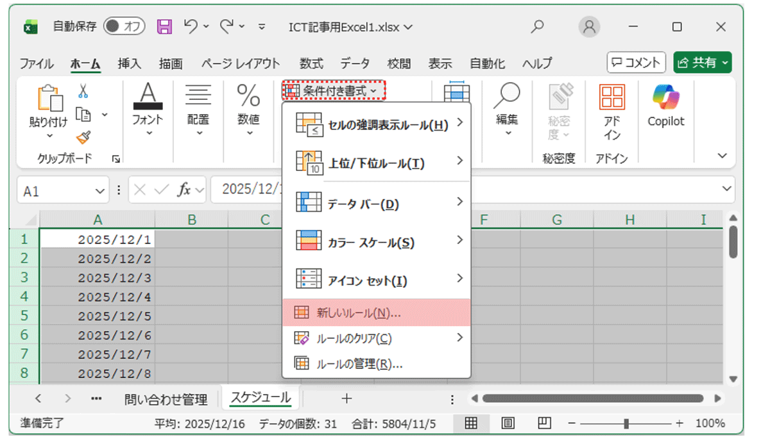Click the コメント button
This screenshot has width=770, height=442.
pos(636,62)
